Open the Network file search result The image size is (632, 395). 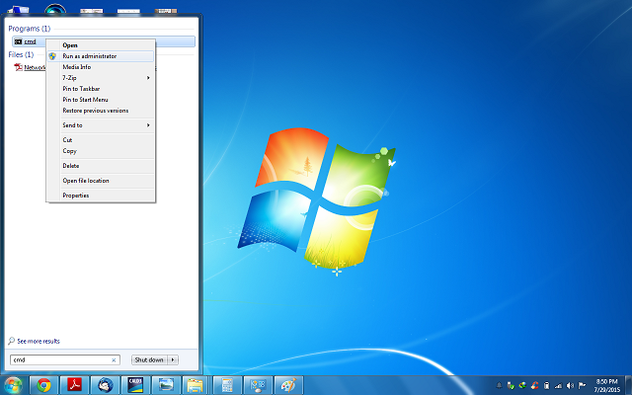[x=35, y=67]
